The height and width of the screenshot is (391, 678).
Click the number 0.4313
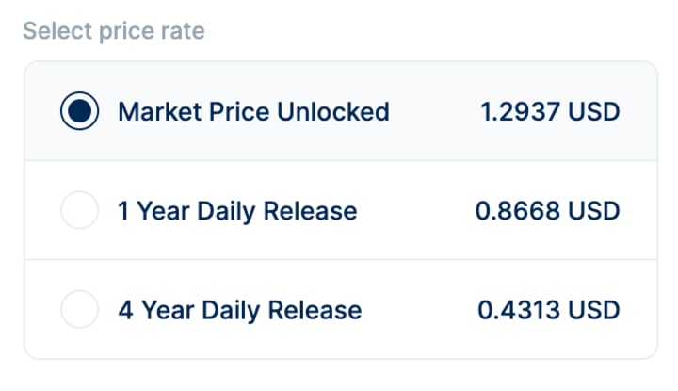tap(519, 310)
